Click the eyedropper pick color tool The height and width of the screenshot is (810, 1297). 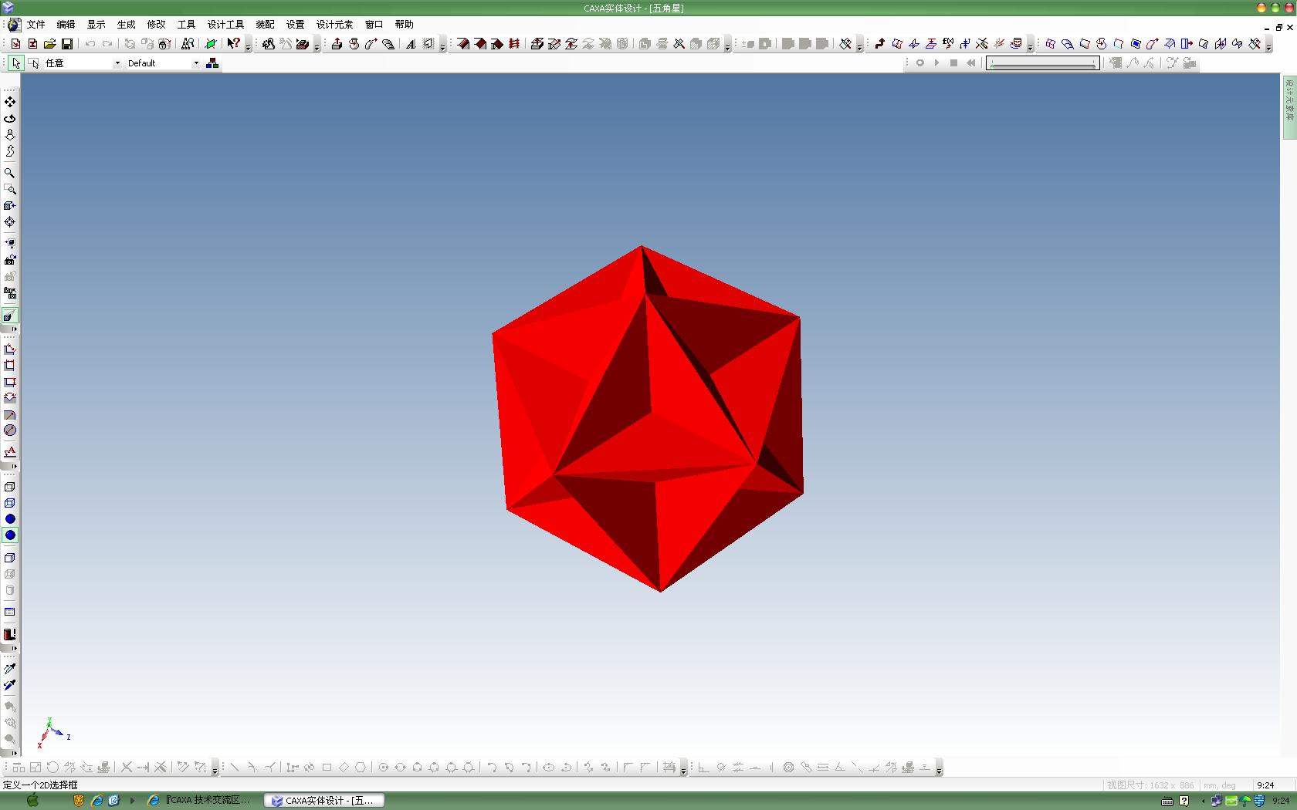pyautogui.click(x=10, y=669)
